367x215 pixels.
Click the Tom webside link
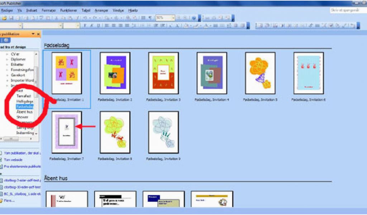coord(13,160)
